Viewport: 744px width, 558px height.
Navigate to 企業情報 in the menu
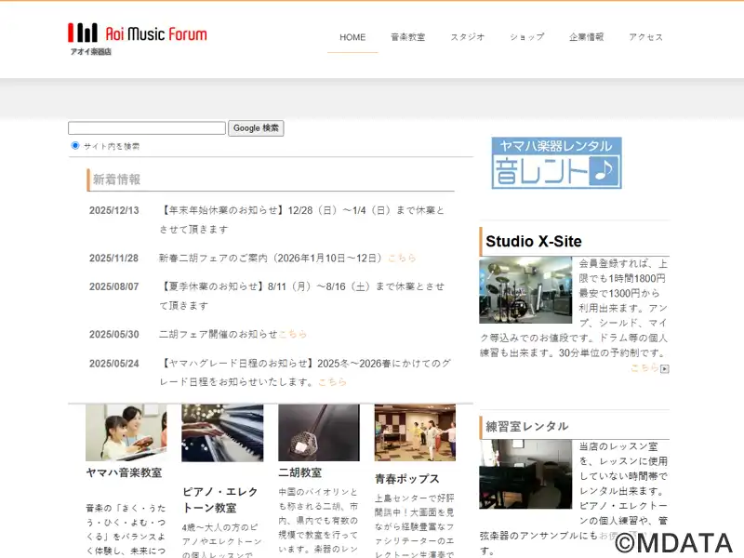click(x=586, y=37)
